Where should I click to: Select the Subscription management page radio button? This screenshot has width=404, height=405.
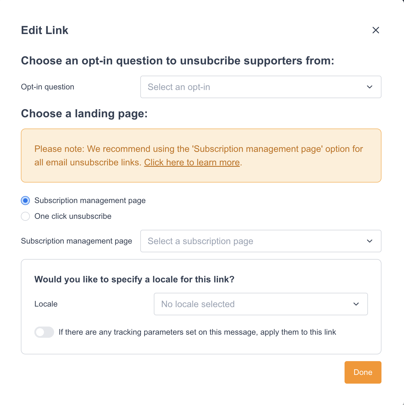pos(25,201)
